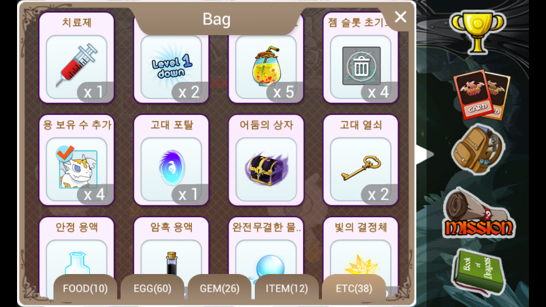This screenshot has width=546, height=307.
Task: Open the gold trophy rankings
Action: (477, 32)
